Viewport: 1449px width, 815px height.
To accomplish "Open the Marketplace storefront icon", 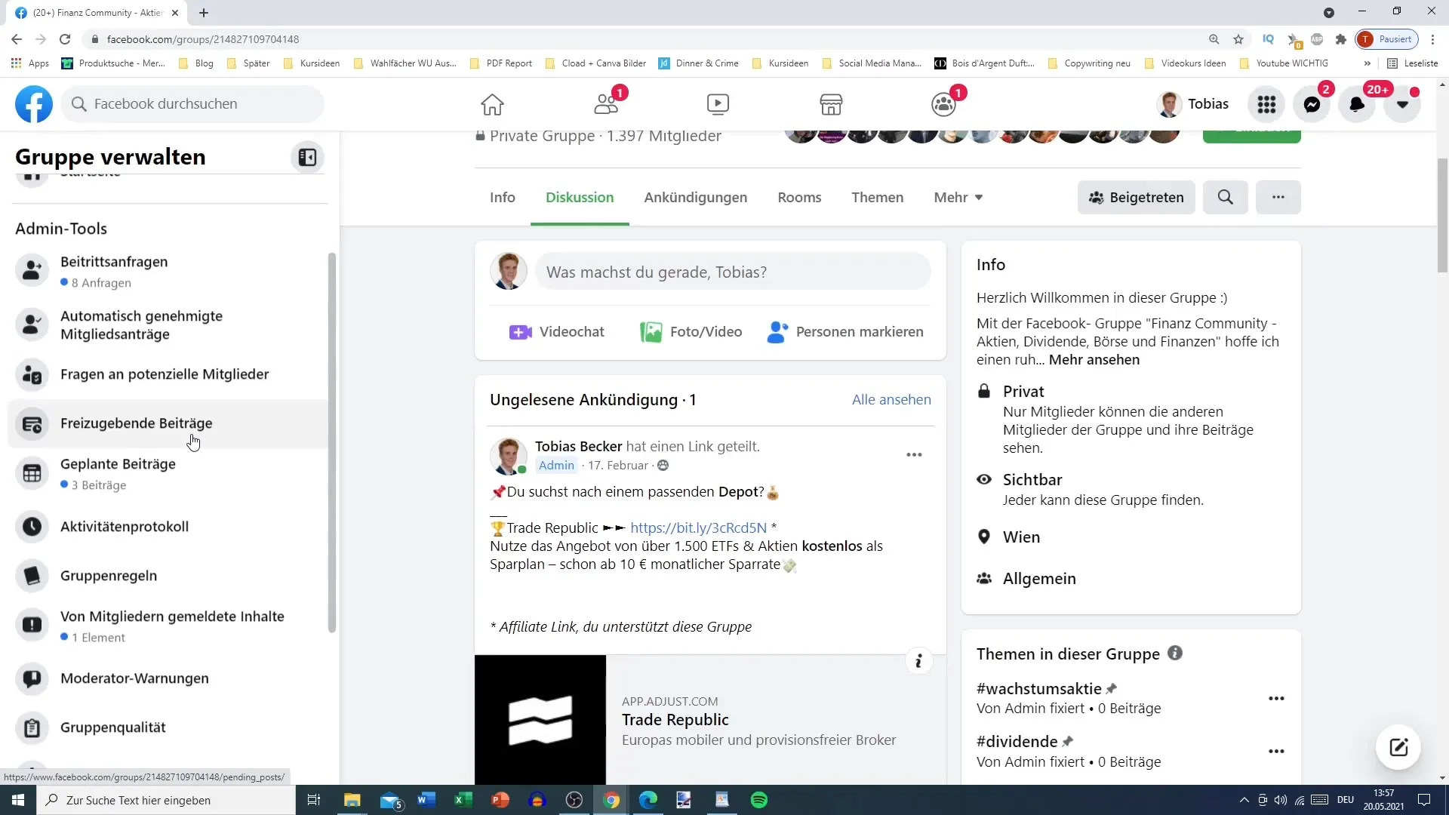I will (831, 104).
